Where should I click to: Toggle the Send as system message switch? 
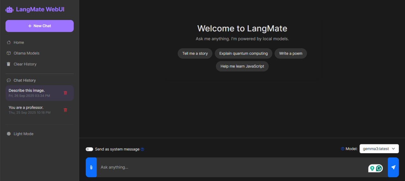click(x=89, y=149)
